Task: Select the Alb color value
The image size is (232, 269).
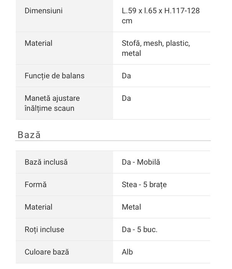Action: pos(127,252)
